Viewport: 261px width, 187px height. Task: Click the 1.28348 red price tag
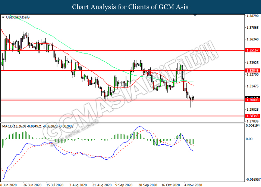tap(251, 116)
